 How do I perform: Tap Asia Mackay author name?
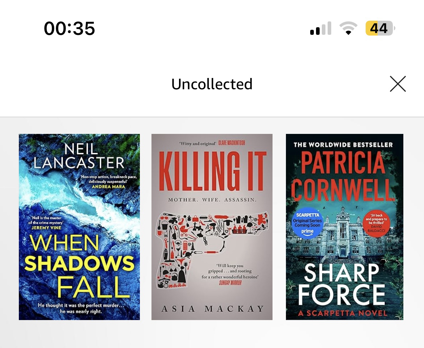[x=212, y=308]
